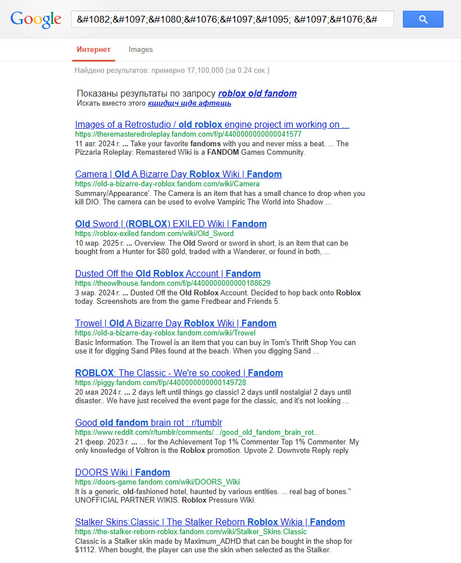Open DOORS Wiki | Fandom result
Image resolution: width=461 pixels, height=563 pixels.
(122, 473)
